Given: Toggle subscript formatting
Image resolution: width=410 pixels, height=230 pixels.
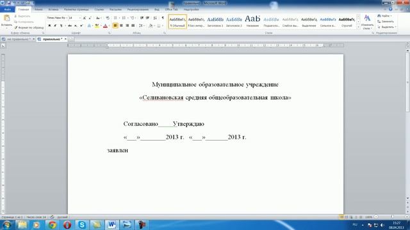Looking at the screenshot, I should (x=76, y=26).
